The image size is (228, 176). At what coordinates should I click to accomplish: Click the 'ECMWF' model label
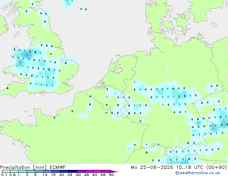point(58,167)
